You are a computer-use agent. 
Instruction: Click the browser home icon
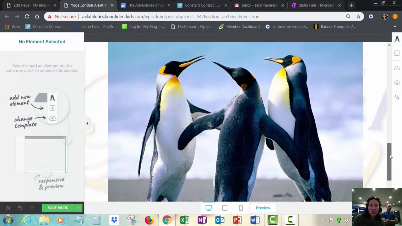coord(37,16)
